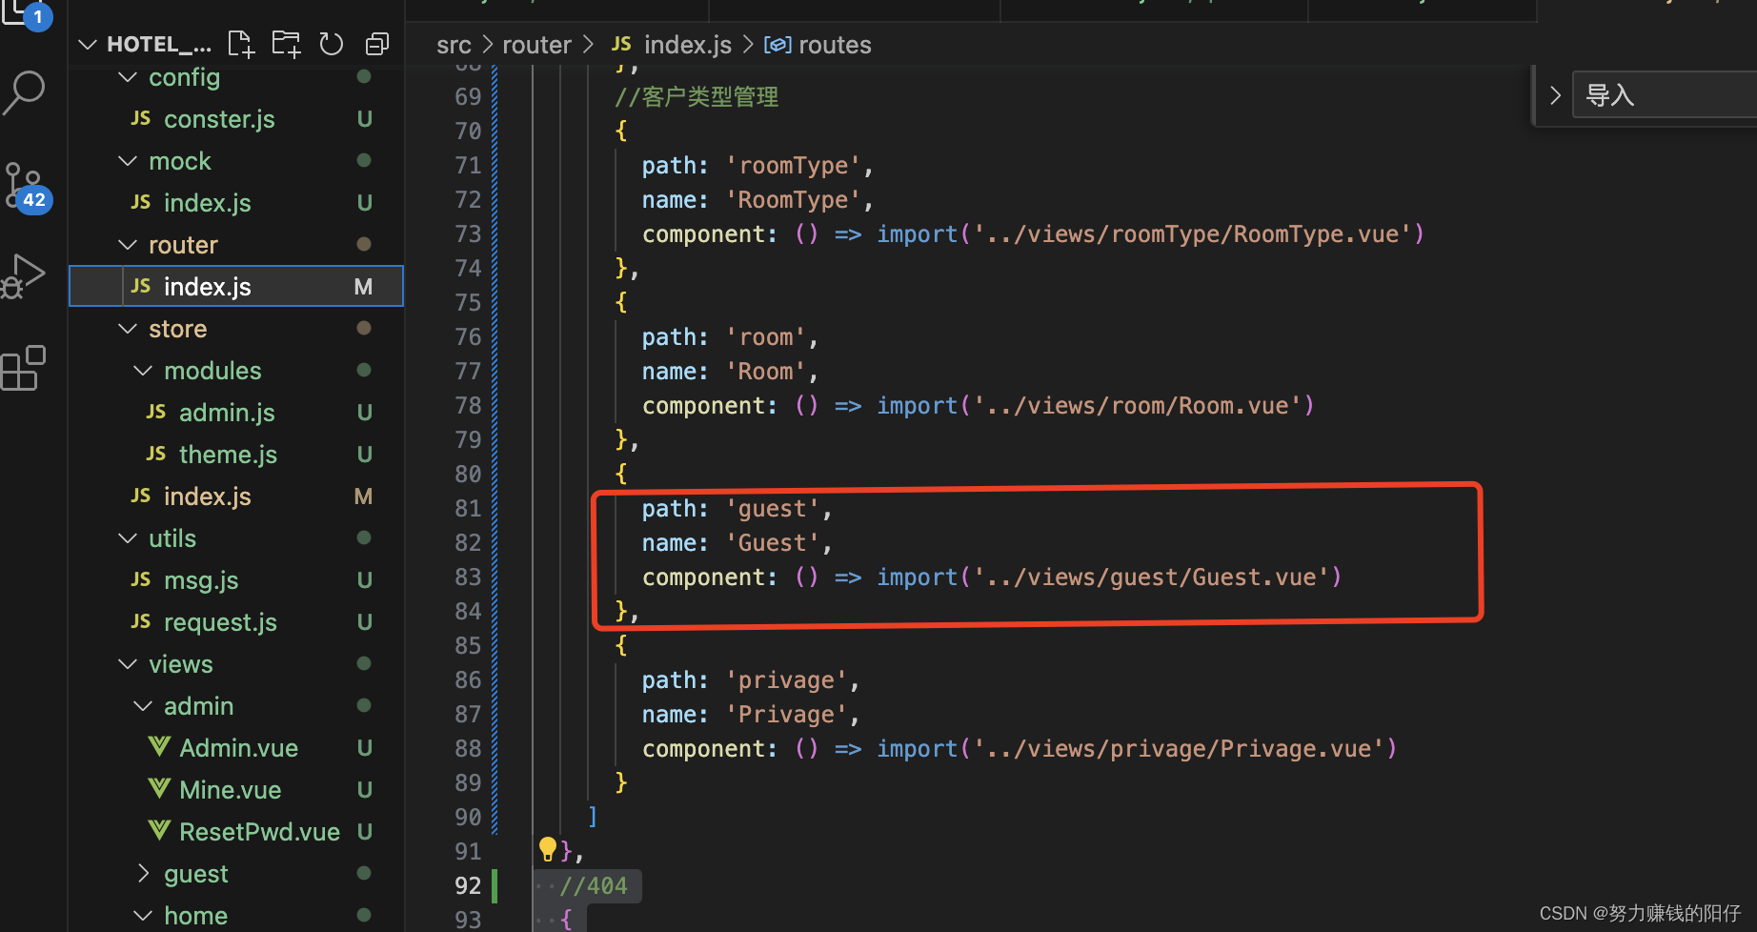
Task: Collapse the router folder
Action: [x=128, y=244]
